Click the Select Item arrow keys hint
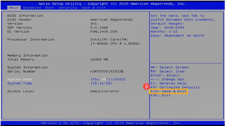 point(167,71)
